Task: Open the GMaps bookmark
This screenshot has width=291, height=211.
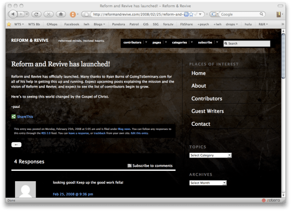Action: click(x=52, y=24)
